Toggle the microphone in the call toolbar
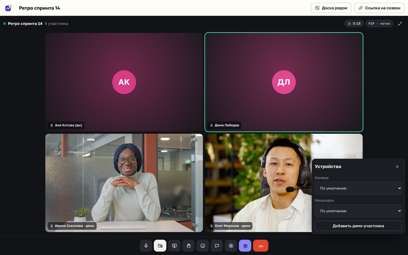408x255 pixels. click(146, 246)
